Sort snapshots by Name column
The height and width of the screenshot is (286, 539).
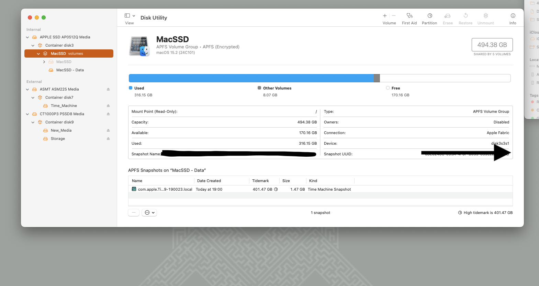click(161, 181)
